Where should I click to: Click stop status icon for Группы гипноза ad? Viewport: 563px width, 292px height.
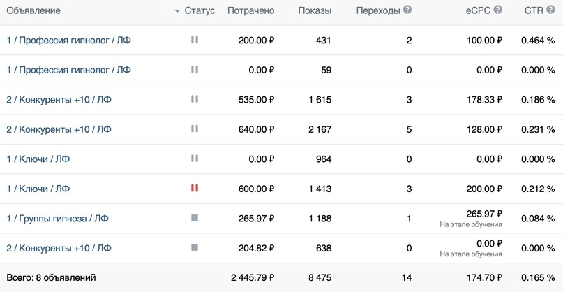(195, 218)
